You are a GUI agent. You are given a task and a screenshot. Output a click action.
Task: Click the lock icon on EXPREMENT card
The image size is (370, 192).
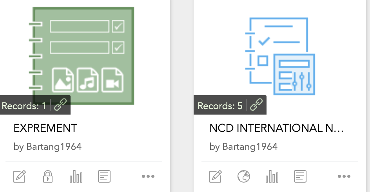[x=47, y=177]
